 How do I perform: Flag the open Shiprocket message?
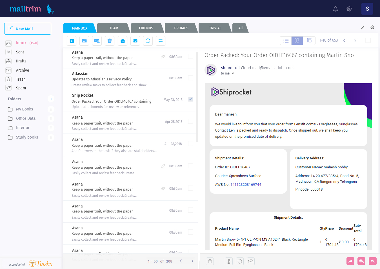[229, 261]
